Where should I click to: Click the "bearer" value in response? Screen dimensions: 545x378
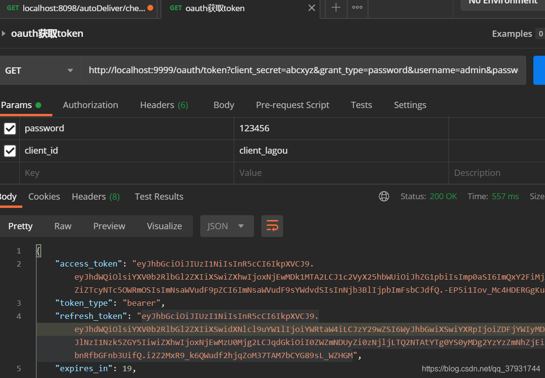[x=142, y=303]
